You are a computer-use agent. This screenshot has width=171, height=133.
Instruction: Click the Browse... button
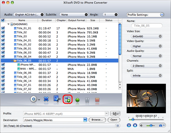(x=97, y=120)
